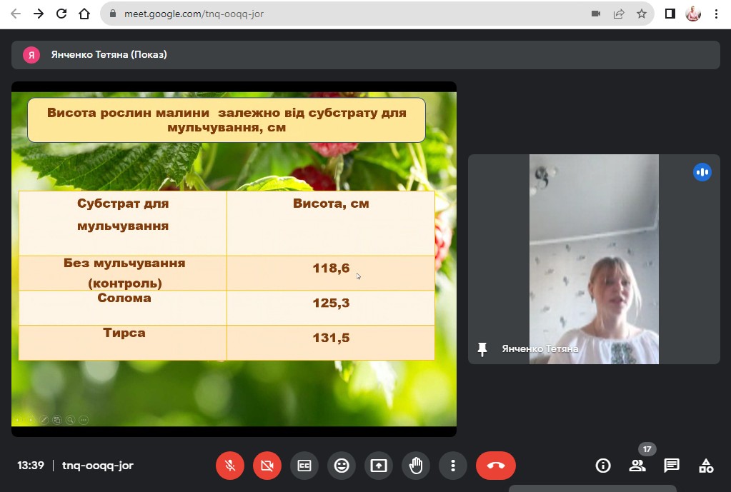Open the share this page icon
The image size is (731, 492).
[x=619, y=14]
